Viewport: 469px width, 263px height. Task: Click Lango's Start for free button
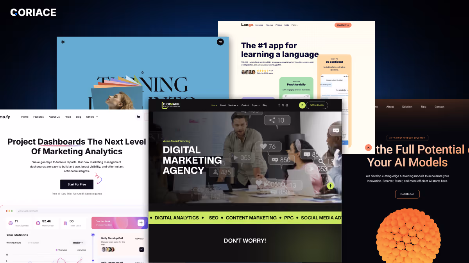[x=343, y=25]
